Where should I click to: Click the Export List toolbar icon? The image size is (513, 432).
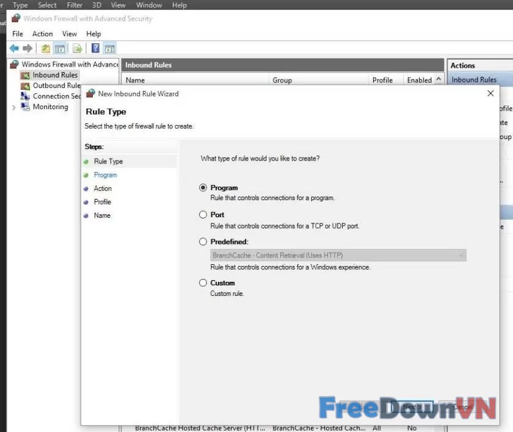pyautogui.click(x=78, y=48)
